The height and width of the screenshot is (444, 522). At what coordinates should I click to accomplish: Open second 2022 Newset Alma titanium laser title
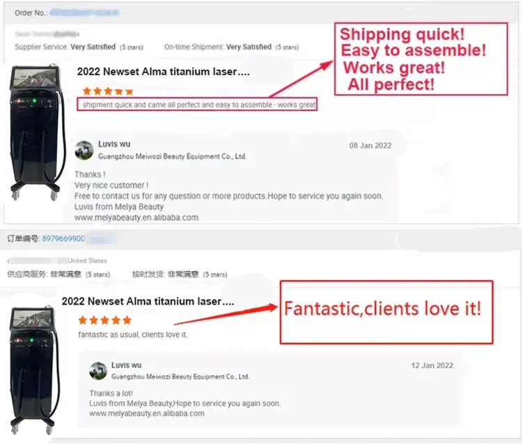pos(148,301)
